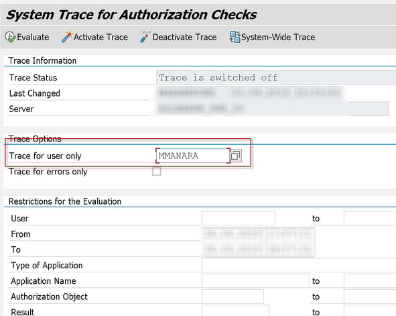Click the Activate Trace wand icon

67,37
